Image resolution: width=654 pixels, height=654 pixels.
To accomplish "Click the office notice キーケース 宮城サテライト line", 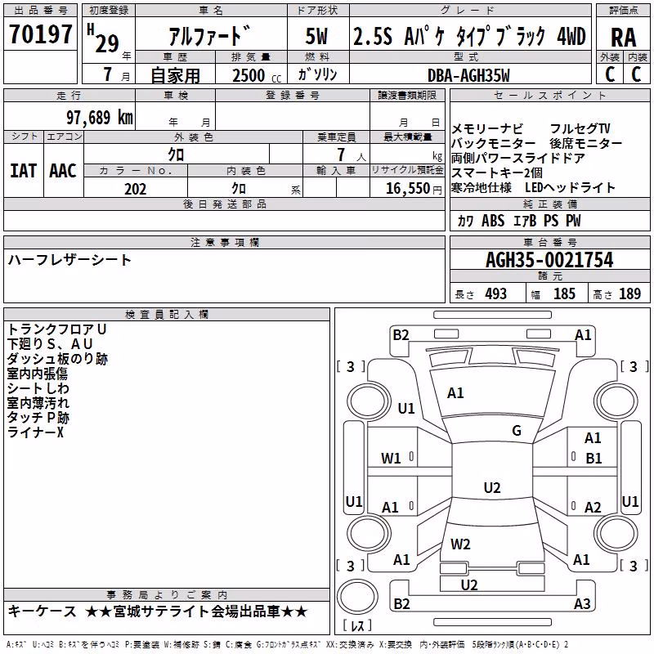I will coord(158,611).
